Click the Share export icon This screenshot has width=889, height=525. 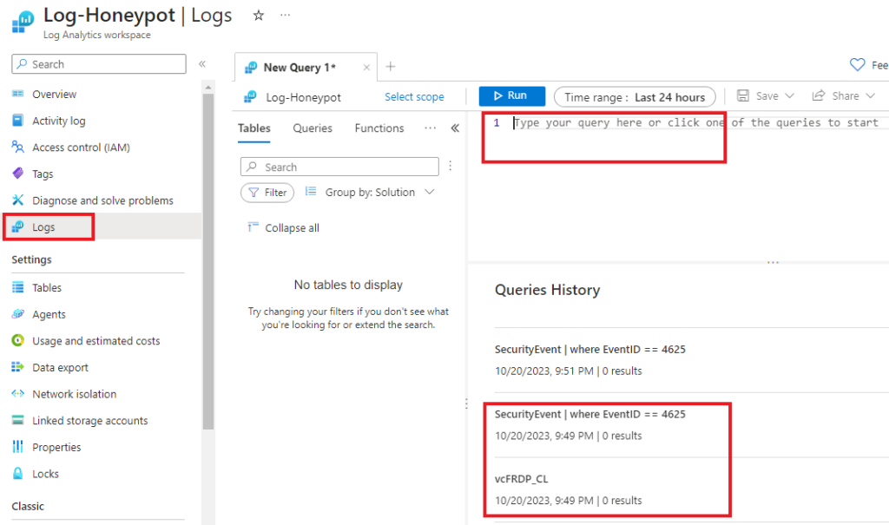click(818, 95)
